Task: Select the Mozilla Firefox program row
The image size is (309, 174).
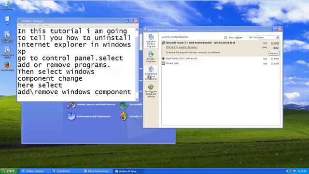Action: pyautogui.click(x=221, y=58)
